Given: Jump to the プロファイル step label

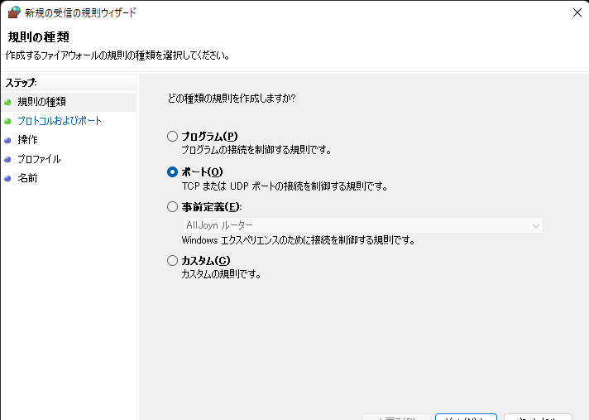Looking at the screenshot, I should click(39, 159).
